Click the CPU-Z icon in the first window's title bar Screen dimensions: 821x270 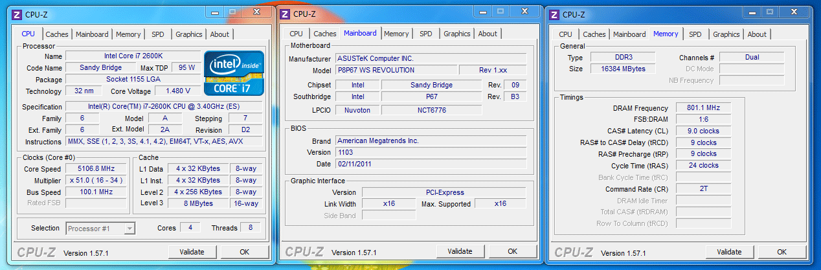pyautogui.click(x=17, y=14)
